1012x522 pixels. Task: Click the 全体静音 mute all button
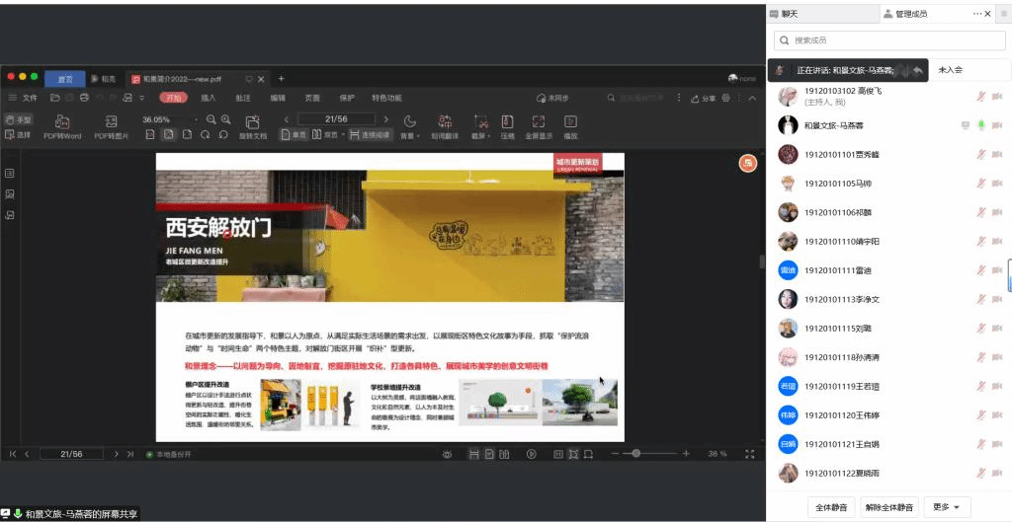click(x=830, y=507)
